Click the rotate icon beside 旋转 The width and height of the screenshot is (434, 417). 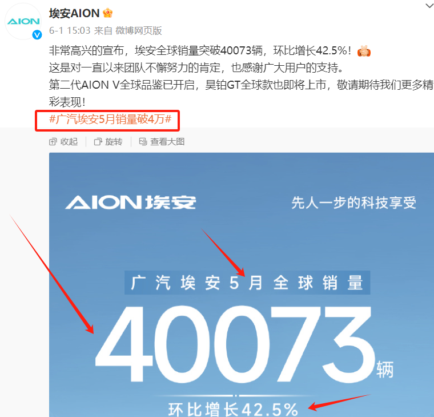pyautogui.click(x=98, y=142)
